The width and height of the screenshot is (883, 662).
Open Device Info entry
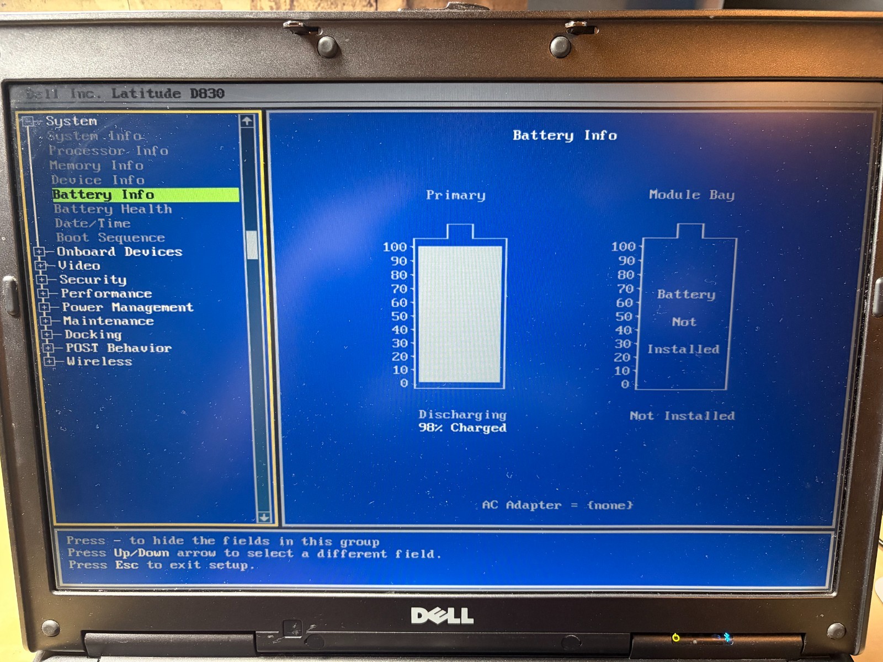pyautogui.click(x=98, y=180)
